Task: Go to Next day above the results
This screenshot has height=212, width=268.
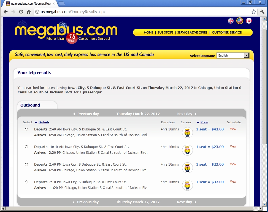Action: click(187, 114)
